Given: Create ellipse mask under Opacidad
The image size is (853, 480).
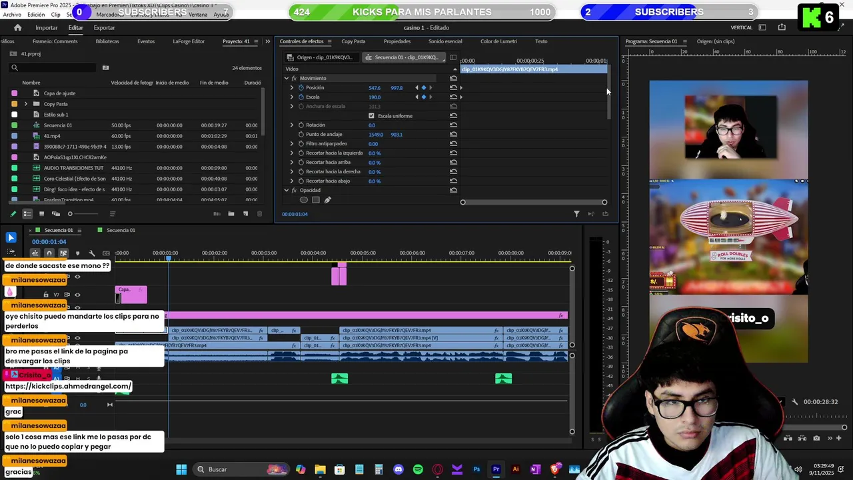Looking at the screenshot, I should click(304, 200).
